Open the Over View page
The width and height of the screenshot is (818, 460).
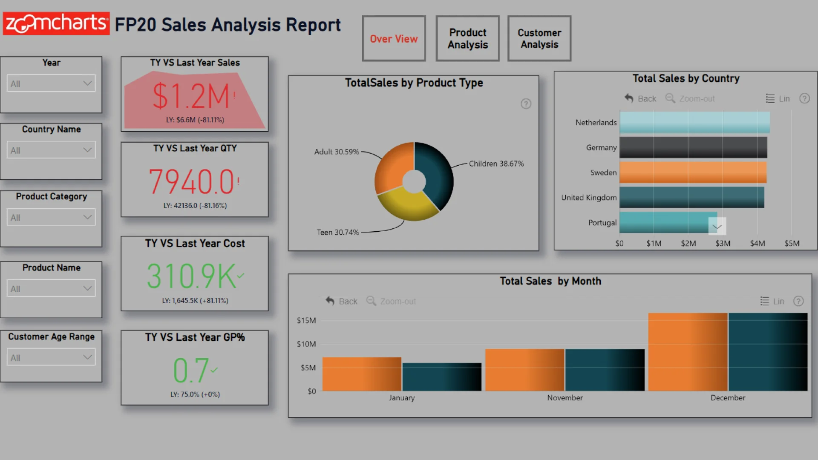click(394, 38)
